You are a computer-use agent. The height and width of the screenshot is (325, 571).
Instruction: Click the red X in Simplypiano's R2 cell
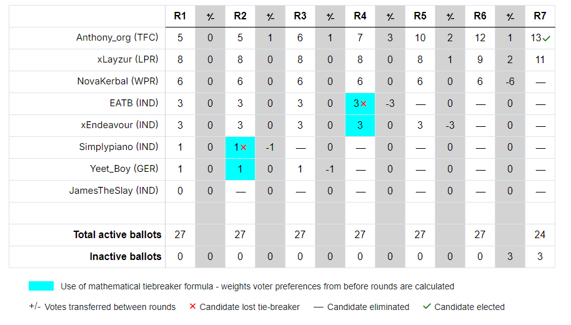tap(244, 147)
